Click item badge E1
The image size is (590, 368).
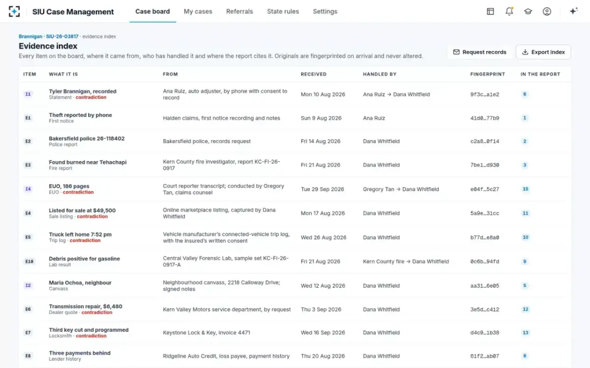point(28,118)
